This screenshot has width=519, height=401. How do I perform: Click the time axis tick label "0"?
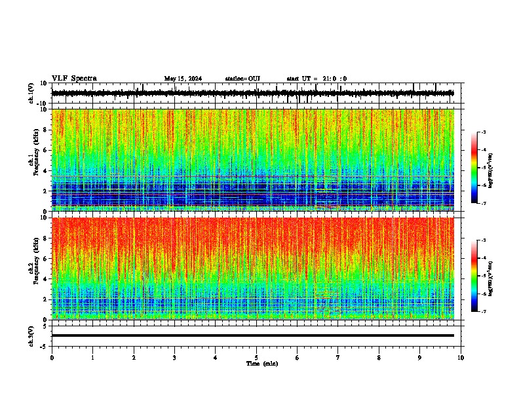coord(52,358)
